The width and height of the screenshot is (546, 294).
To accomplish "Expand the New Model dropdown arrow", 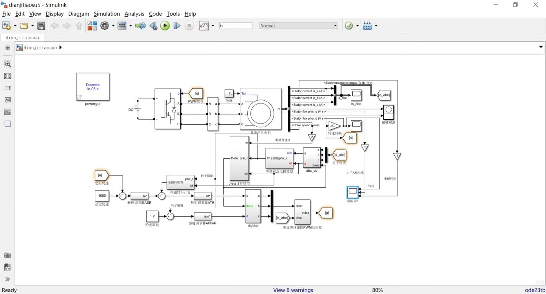I will point(15,25).
